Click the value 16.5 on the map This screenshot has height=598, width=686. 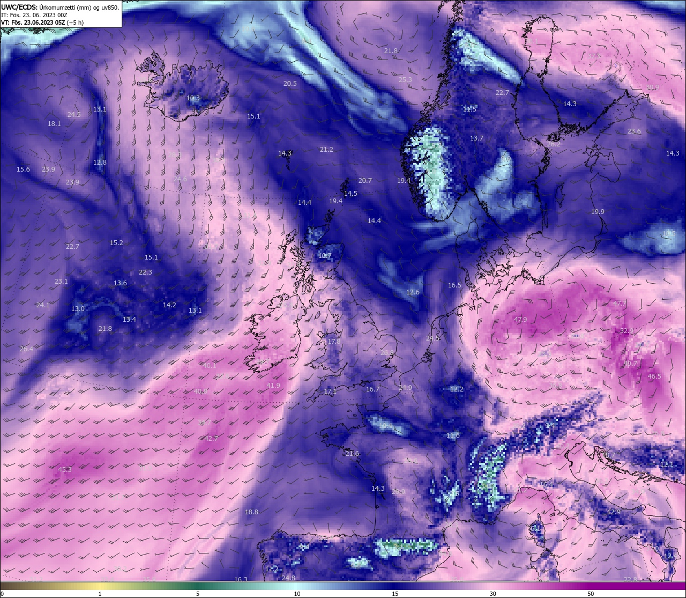coord(454,285)
